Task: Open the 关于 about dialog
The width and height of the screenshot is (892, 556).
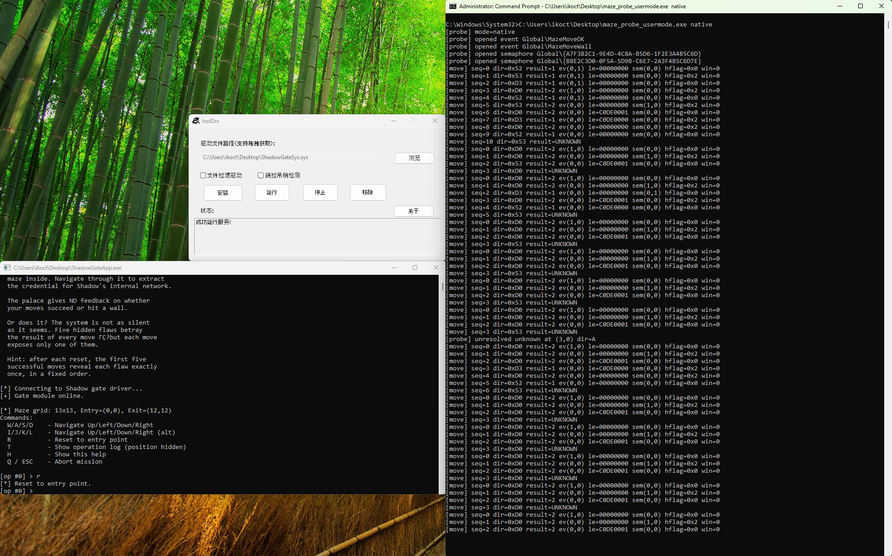Action: pos(413,211)
